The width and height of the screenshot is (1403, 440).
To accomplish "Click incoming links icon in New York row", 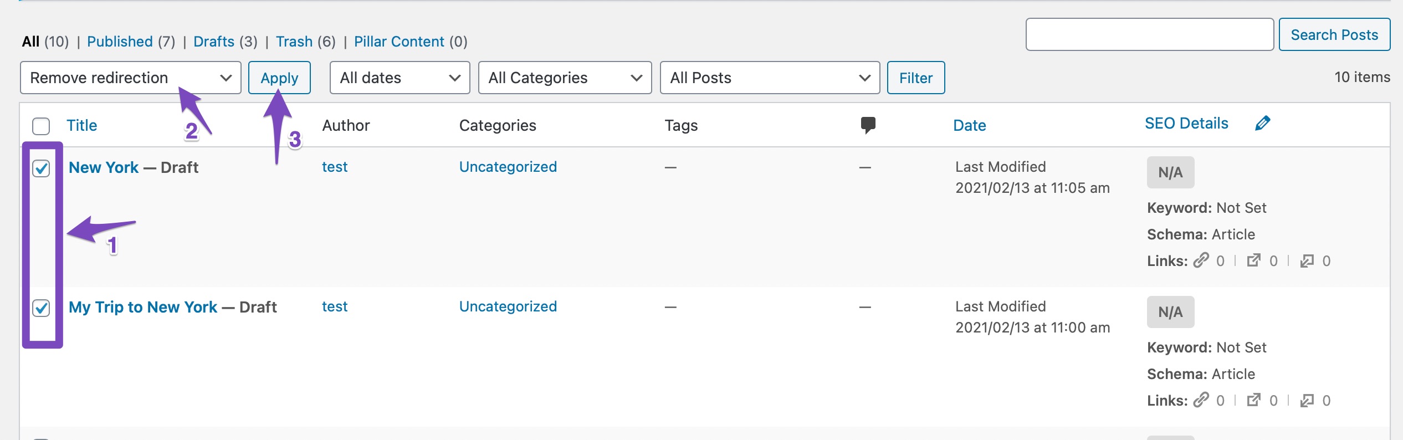I will (1307, 260).
